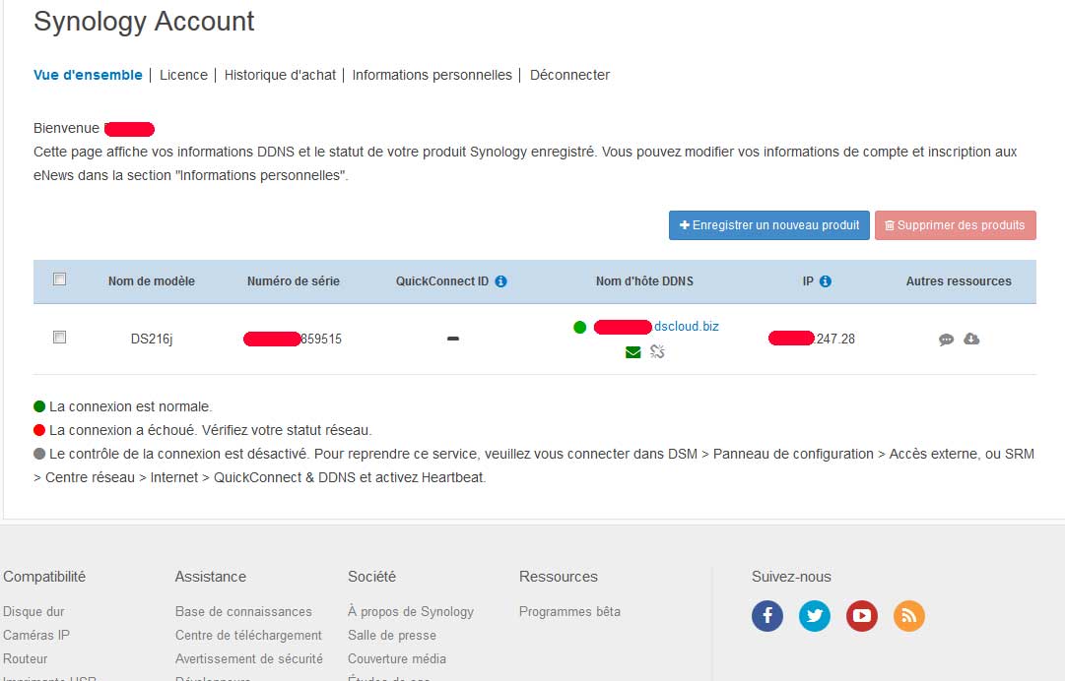1065x681 pixels.
Task: Open Avertissement de sécurité link
Action: point(248,659)
